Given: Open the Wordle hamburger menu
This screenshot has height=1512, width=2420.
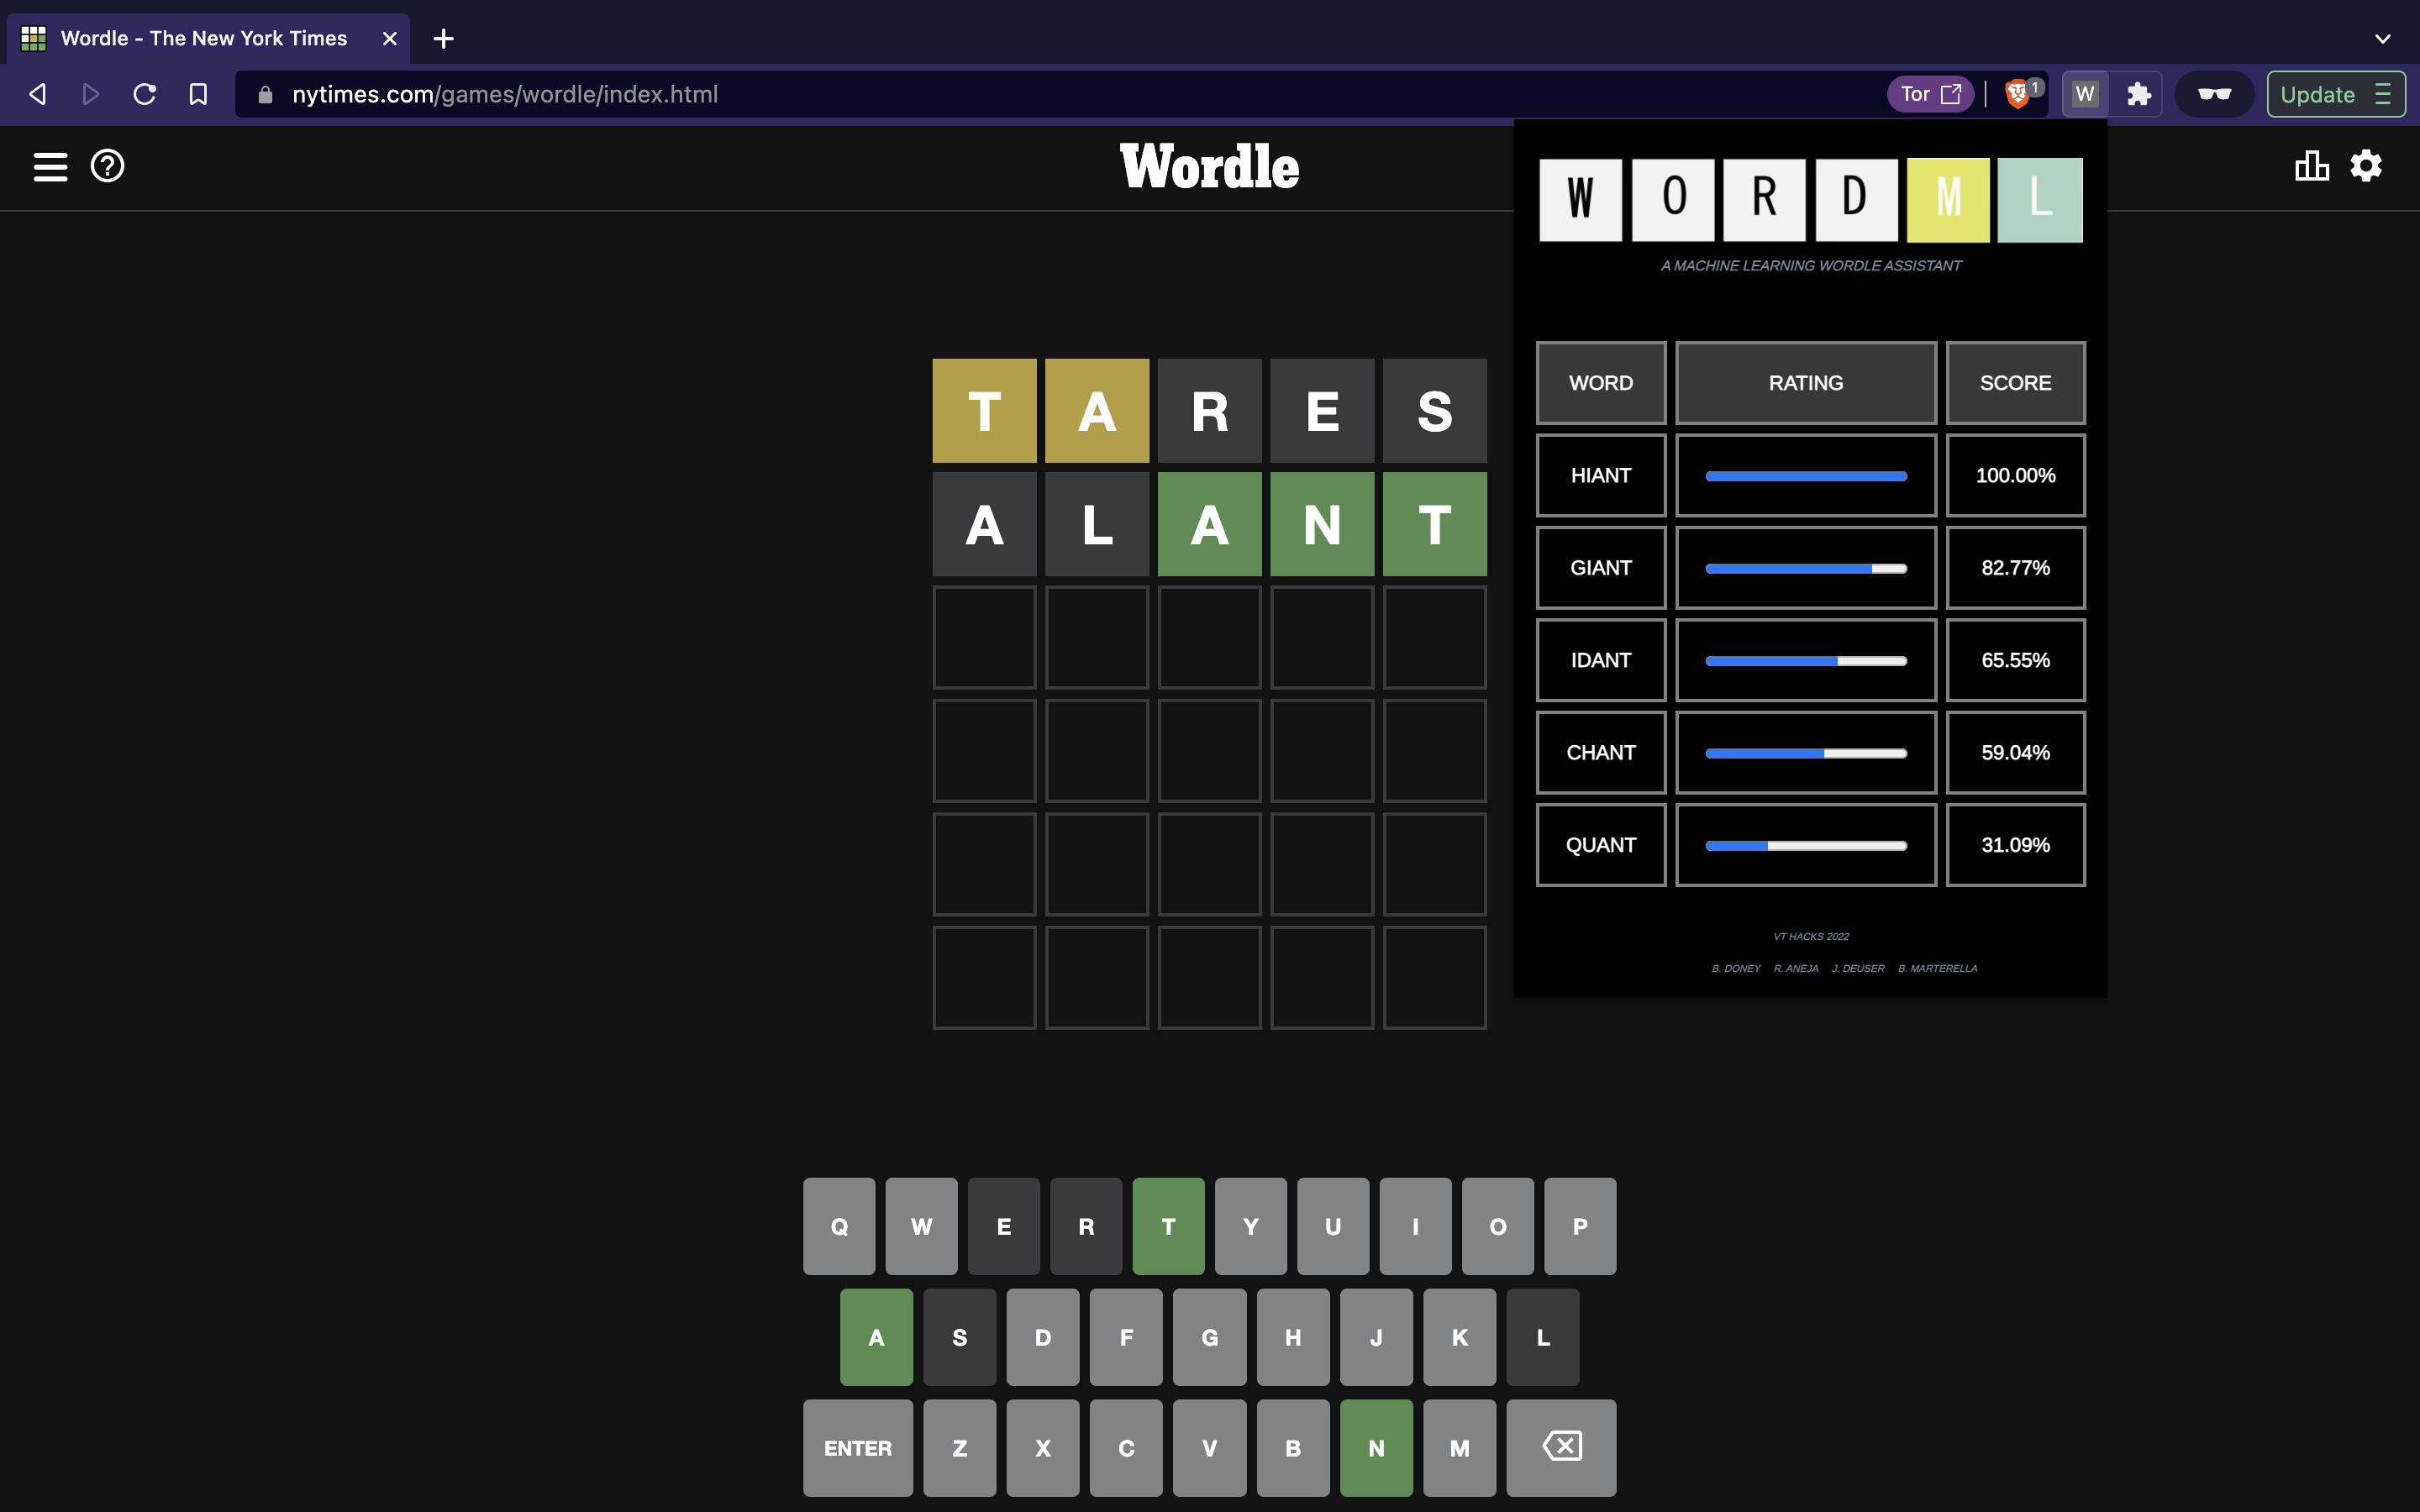Looking at the screenshot, I should pos(50,166).
